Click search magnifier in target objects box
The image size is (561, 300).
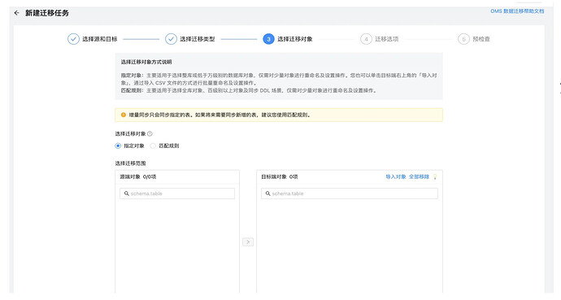click(268, 193)
